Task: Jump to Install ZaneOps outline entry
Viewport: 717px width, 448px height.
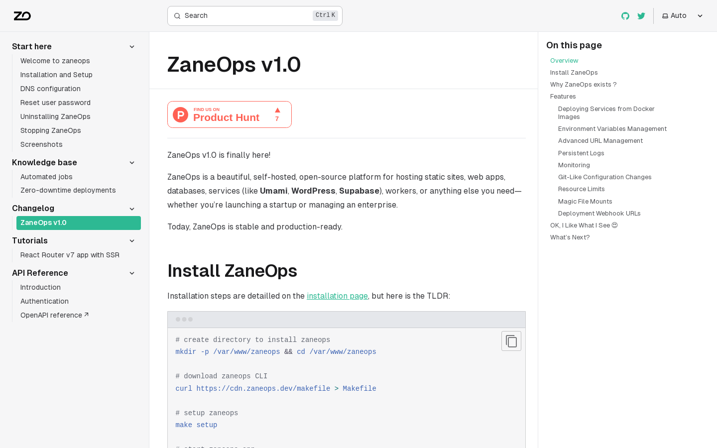Action: pyautogui.click(x=574, y=73)
